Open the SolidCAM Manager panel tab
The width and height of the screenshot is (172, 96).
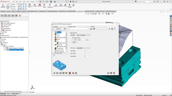20,16
